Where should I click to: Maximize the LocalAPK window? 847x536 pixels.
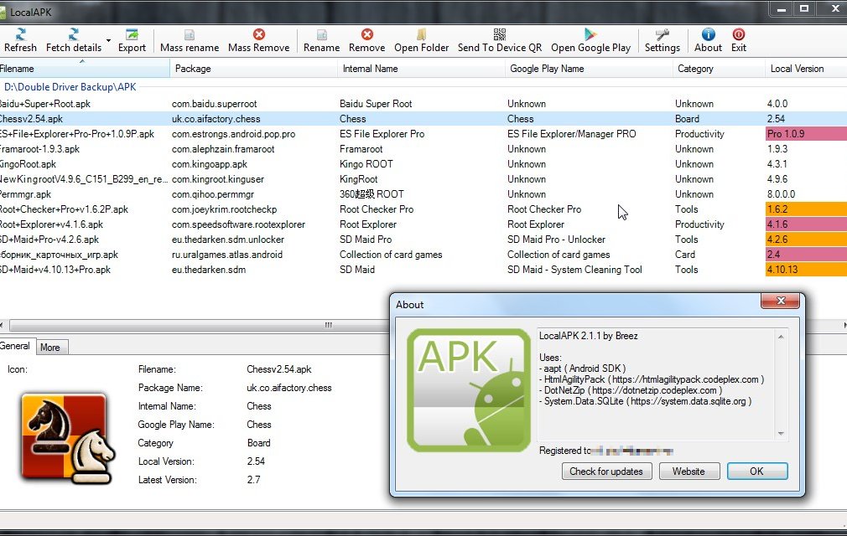(x=804, y=9)
